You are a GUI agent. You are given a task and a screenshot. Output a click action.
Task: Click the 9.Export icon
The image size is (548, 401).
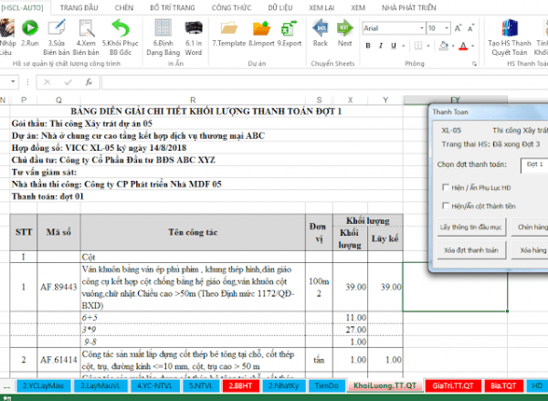pos(290,29)
